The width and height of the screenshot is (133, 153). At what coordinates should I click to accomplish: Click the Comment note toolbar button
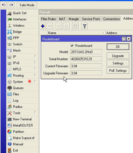coord(75,26)
